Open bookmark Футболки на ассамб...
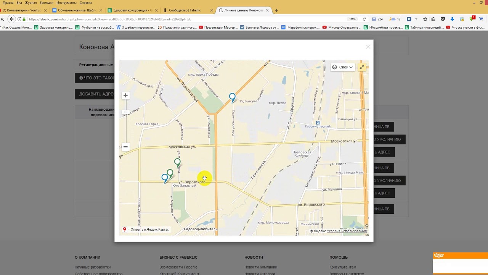The height and width of the screenshot is (275, 488). (x=95, y=27)
